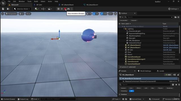
Task: Select ExponentialHeightFog in the Outliner
Action: 137,34
